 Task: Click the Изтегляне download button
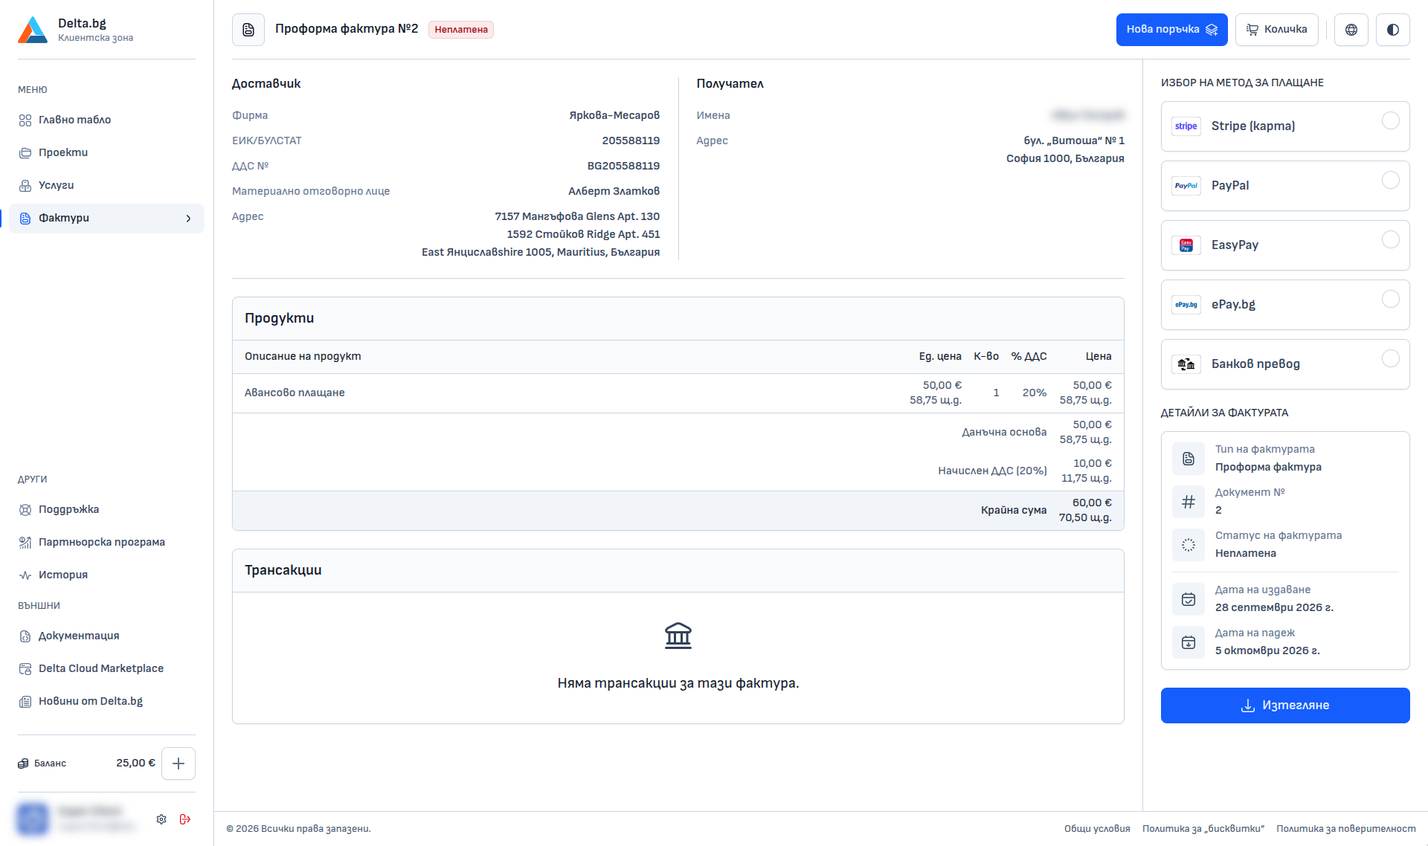1285,705
